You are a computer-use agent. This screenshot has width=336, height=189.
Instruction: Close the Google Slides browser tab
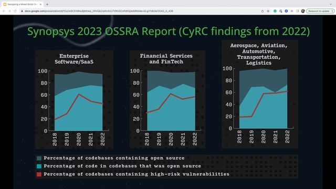pyautogui.click(x=40, y=4)
